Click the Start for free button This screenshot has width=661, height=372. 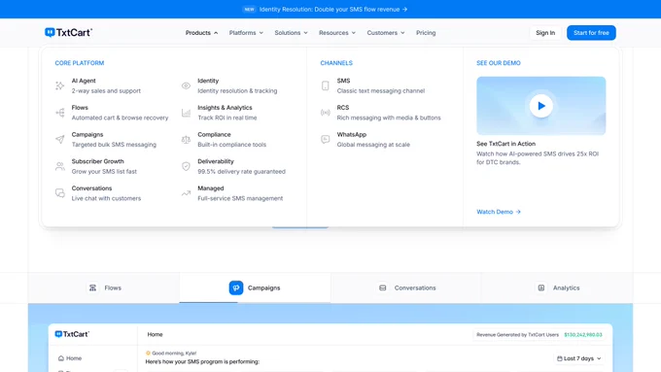tap(591, 33)
